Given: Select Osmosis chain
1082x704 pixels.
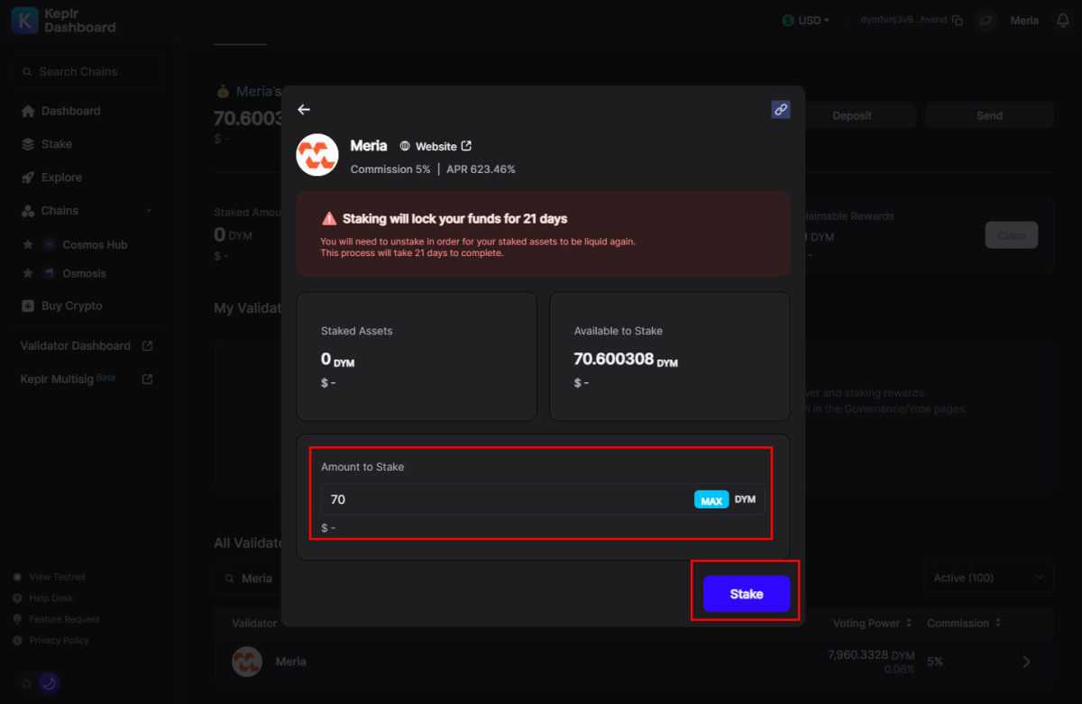Looking at the screenshot, I should [84, 273].
